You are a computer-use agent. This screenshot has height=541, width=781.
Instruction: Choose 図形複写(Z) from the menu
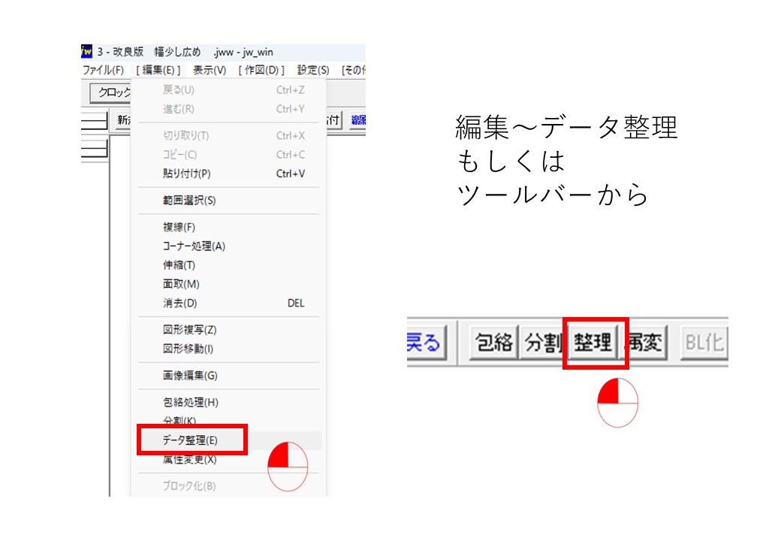(x=189, y=330)
